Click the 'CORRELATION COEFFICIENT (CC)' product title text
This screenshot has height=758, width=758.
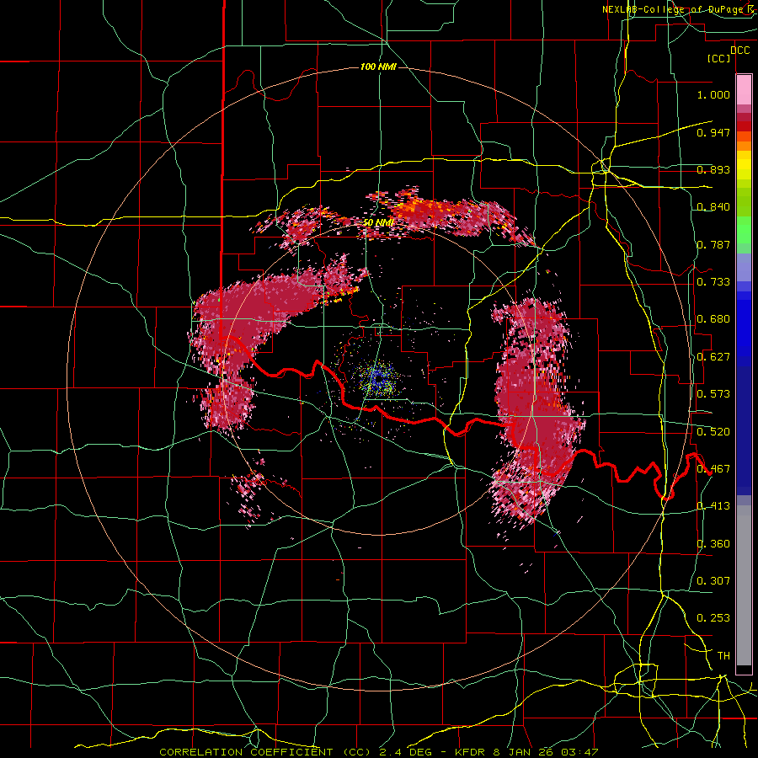click(265, 752)
